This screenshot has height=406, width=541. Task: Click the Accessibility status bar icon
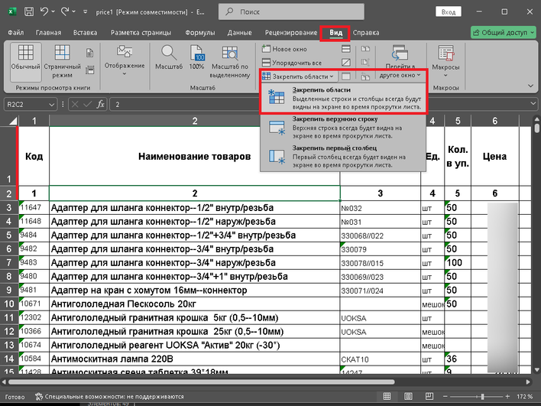point(39,397)
